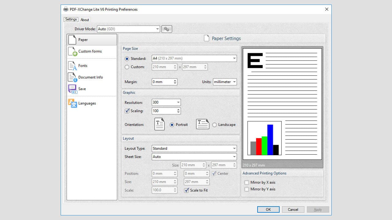The height and width of the screenshot is (220, 392).
Task: Enable Mirror by X axis
Action: tap(247, 182)
